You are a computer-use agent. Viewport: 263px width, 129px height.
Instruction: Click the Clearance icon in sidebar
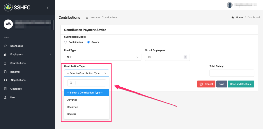[x=5, y=89]
